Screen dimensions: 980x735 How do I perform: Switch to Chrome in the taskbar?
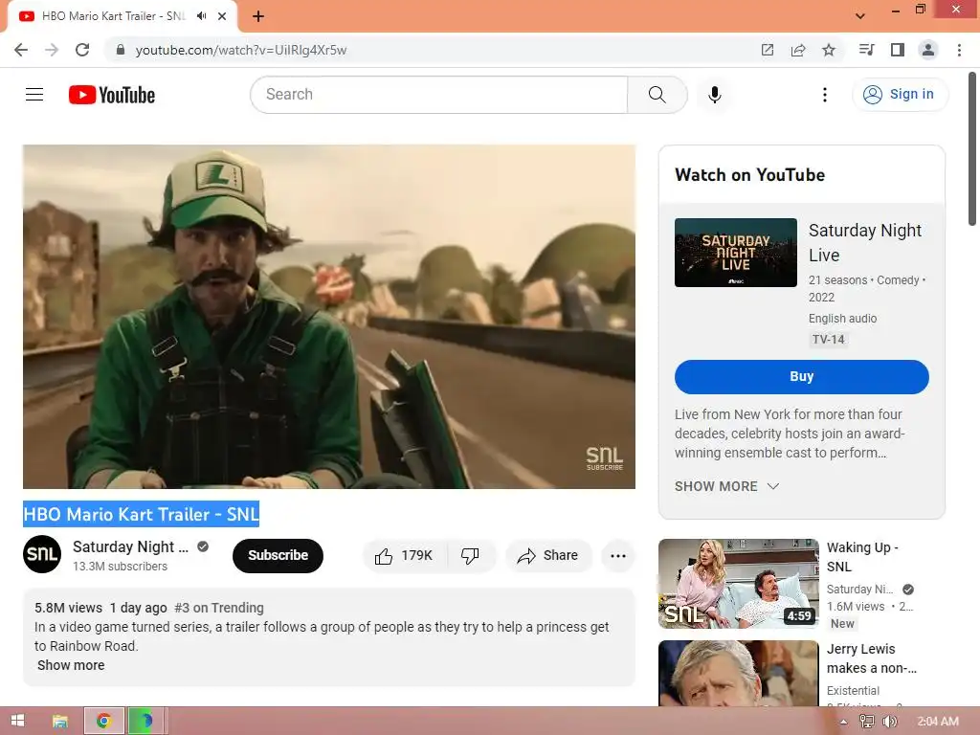click(x=103, y=721)
